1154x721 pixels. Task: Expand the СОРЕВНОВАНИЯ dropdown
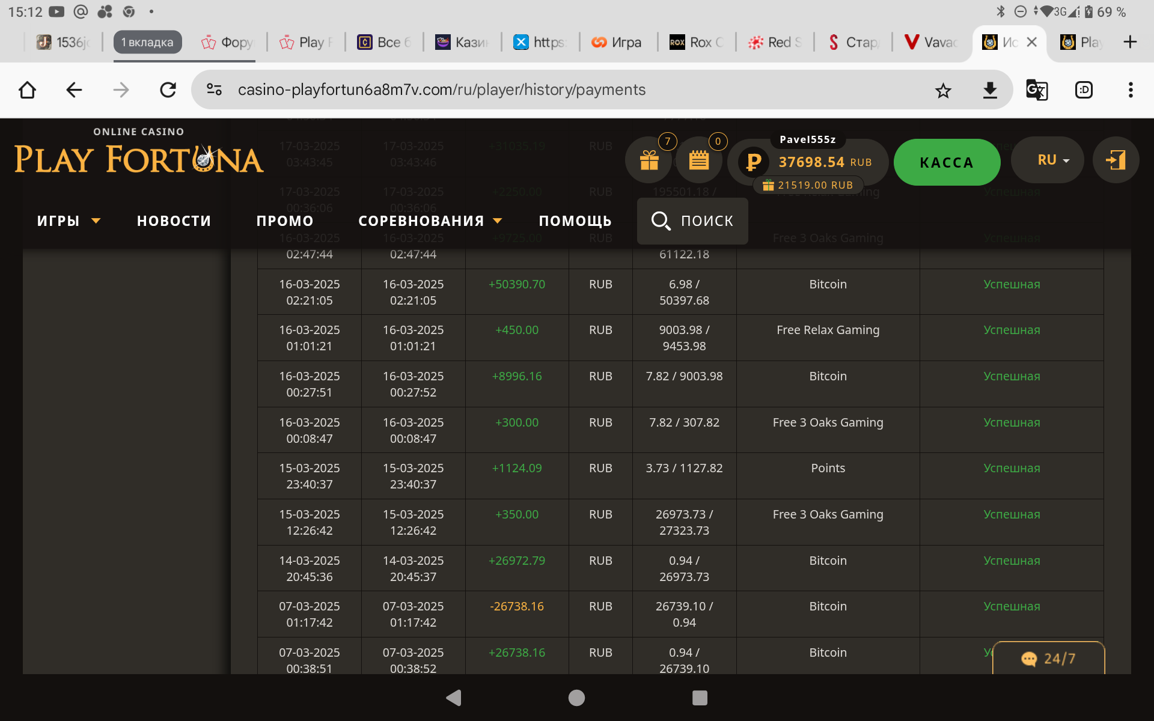(x=429, y=221)
